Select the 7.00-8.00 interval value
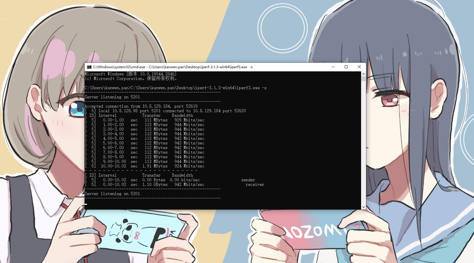 (113, 152)
